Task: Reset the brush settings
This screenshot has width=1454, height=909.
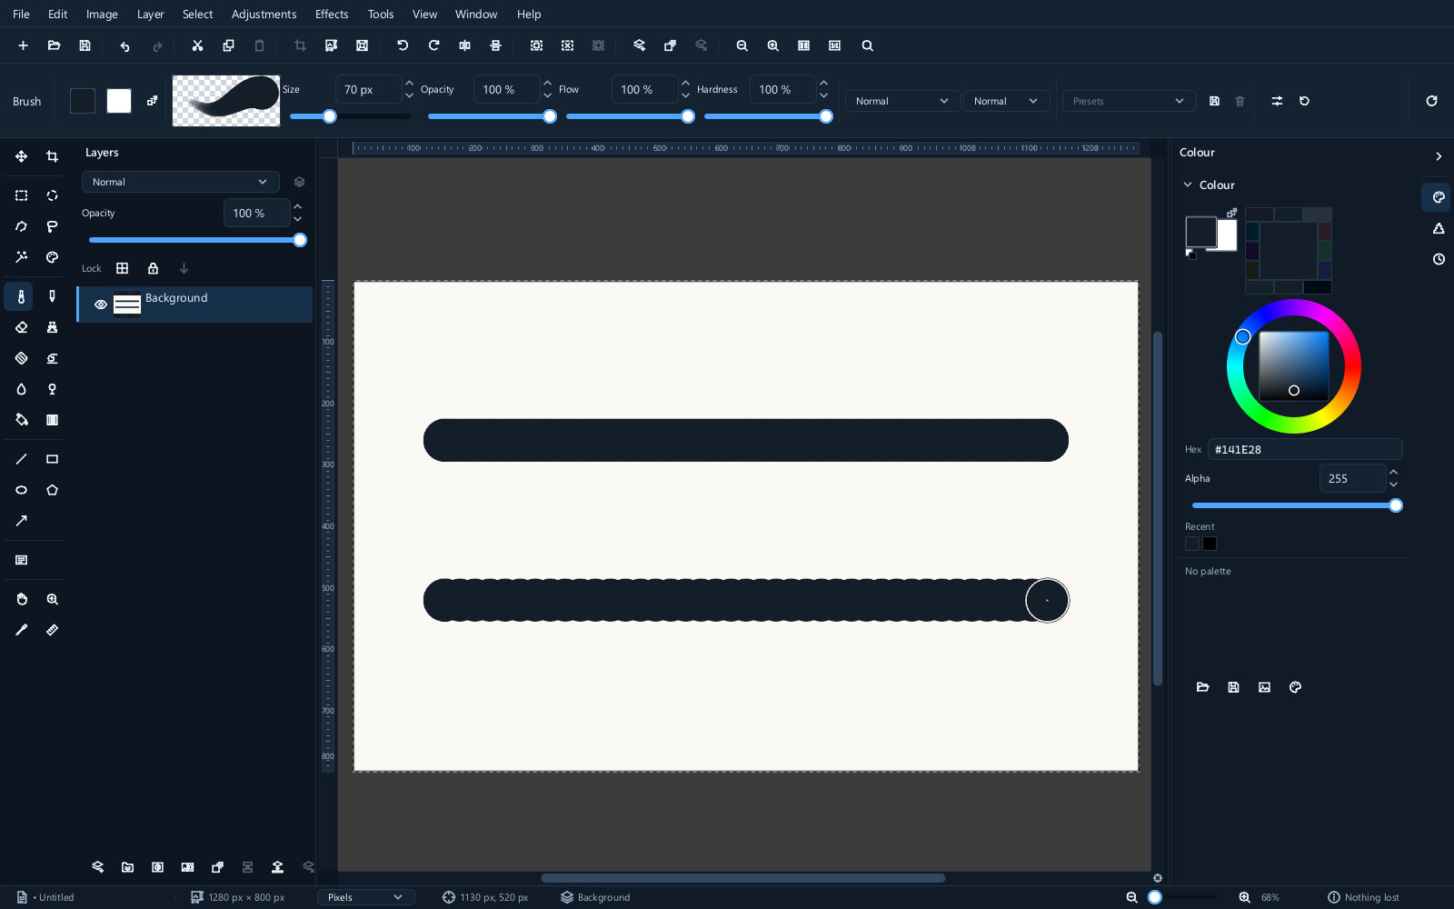Action: click(x=1304, y=101)
